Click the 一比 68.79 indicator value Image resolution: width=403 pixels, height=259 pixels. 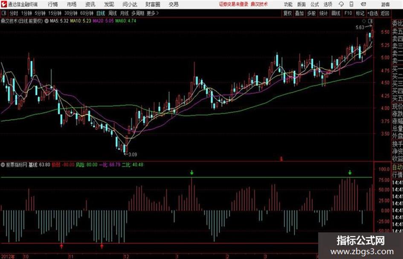coord(110,165)
